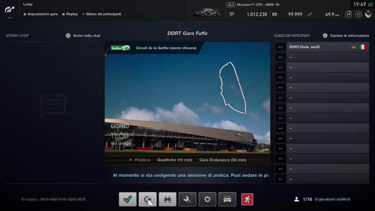Screen dimensions: 375x211
Task: Select the Qualifiche (10 min) session
Action: [175, 160]
